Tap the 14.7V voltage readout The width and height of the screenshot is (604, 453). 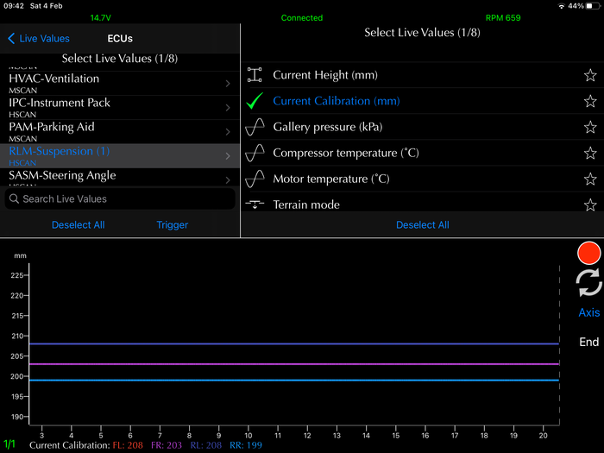tap(101, 18)
